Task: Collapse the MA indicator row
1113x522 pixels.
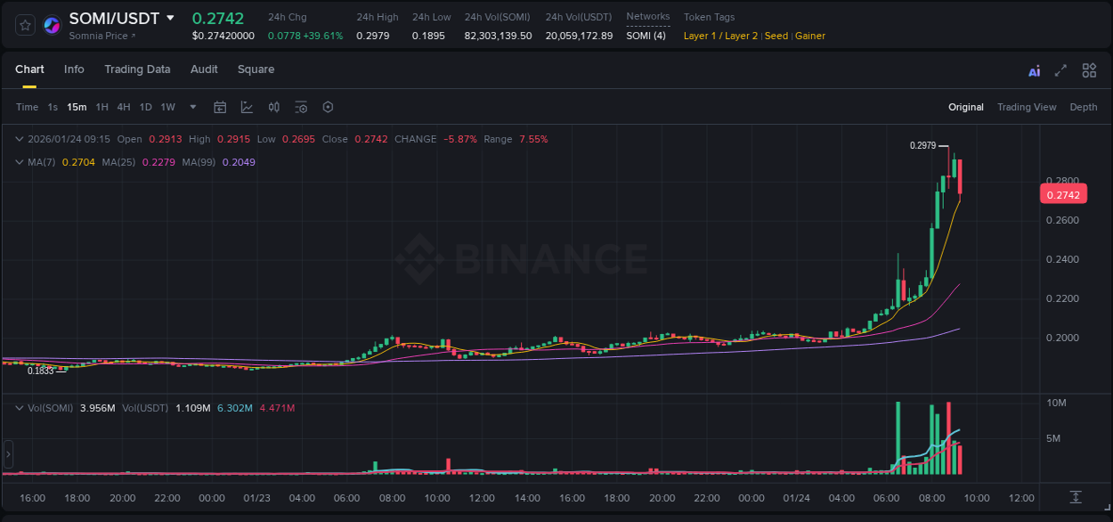Action: (x=20, y=160)
